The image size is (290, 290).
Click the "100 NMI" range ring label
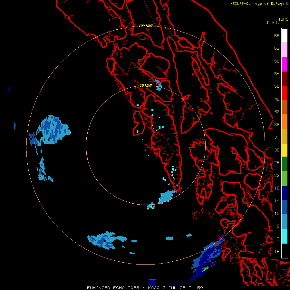click(x=146, y=26)
